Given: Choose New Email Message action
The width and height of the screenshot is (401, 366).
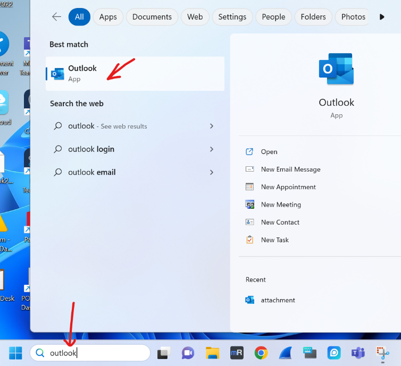Looking at the screenshot, I should 291,169.
